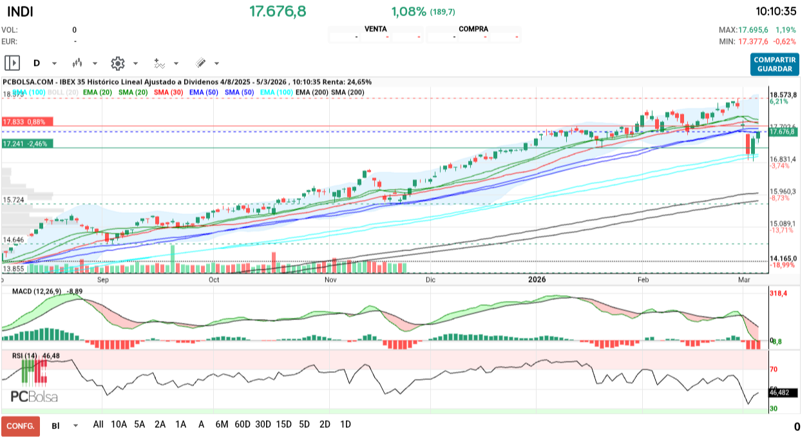809x440 pixels.
Task: Toggle the BOLL (20) bands in legend
Action: 62,93
